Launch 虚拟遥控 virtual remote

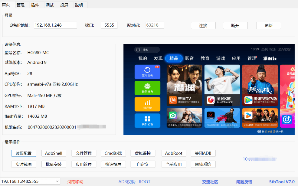pyautogui.click(x=142, y=153)
